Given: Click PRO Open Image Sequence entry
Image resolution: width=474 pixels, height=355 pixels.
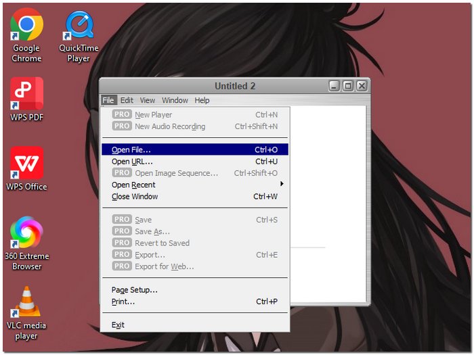Looking at the screenshot, I should pyautogui.click(x=195, y=173).
